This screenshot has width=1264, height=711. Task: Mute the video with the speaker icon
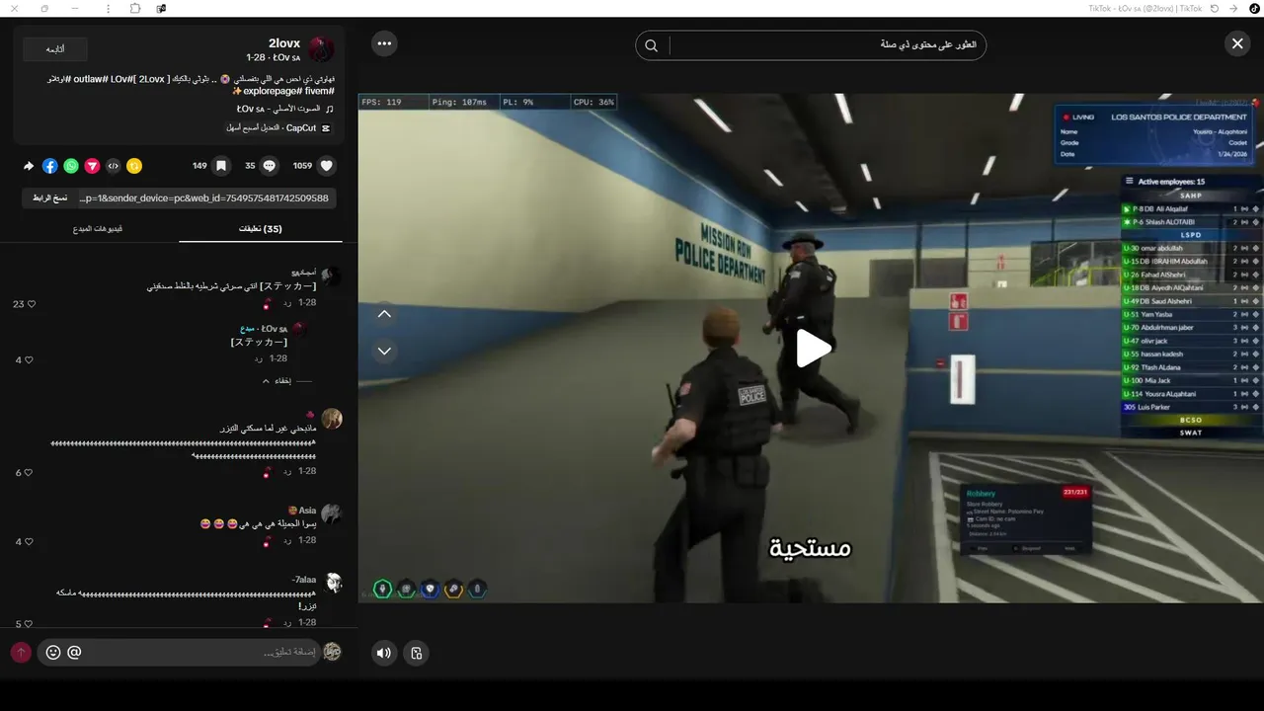point(384,653)
